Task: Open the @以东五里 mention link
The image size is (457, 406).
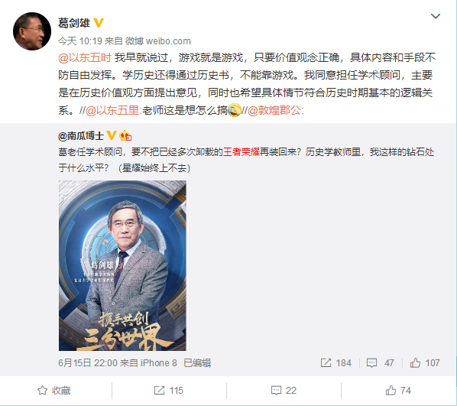Action: pyautogui.click(x=112, y=110)
